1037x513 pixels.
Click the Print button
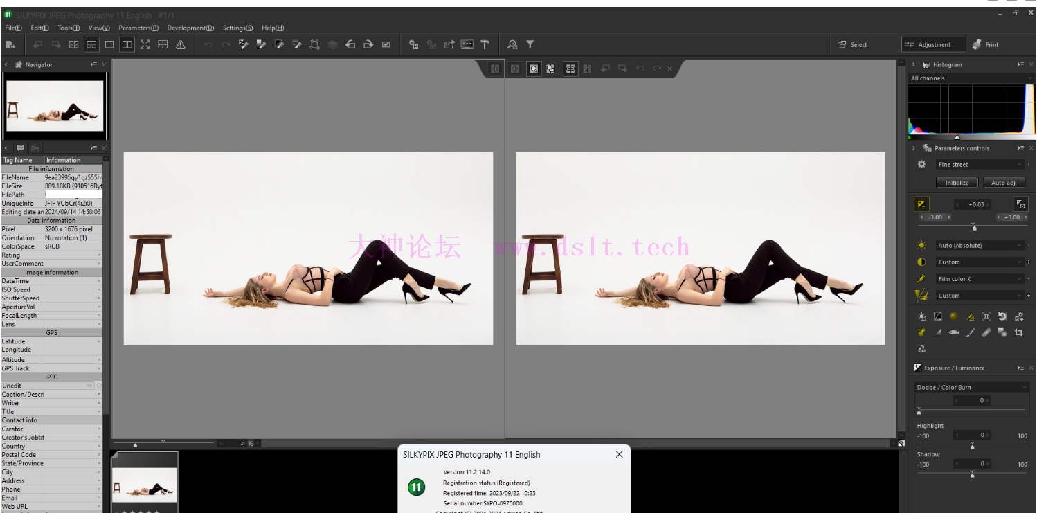tap(985, 44)
